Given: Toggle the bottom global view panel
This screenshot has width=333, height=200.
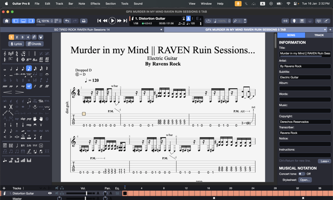Looking at the screenshot, I should [x=24, y=21].
